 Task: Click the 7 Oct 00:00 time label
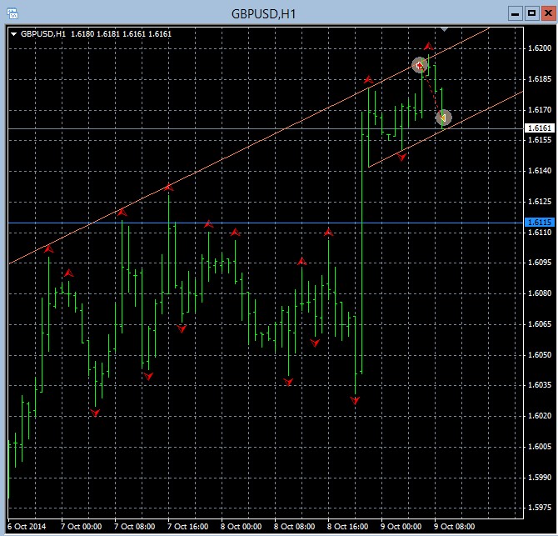[x=81, y=526]
